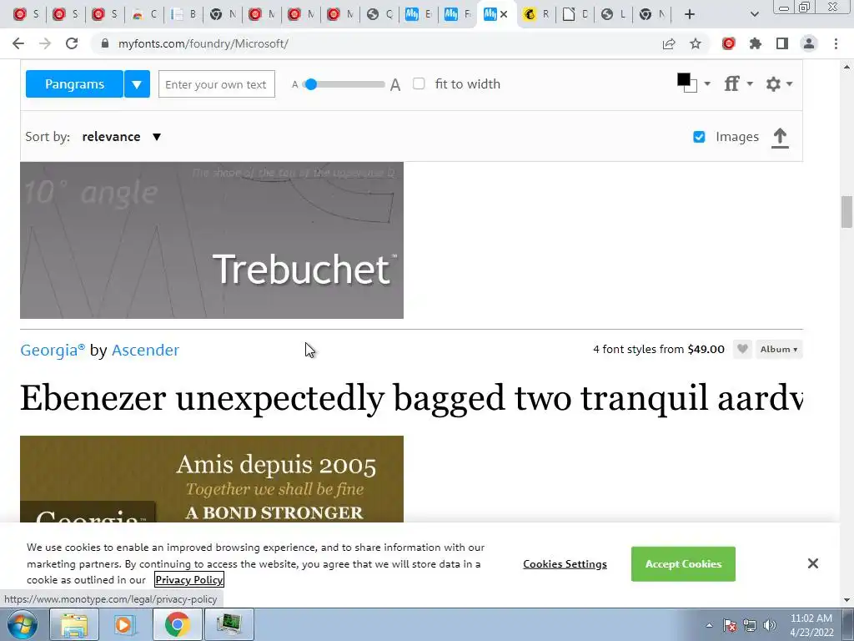The width and height of the screenshot is (854, 641).
Task: Open the Sort by relevance dropdown
Action: click(x=122, y=137)
